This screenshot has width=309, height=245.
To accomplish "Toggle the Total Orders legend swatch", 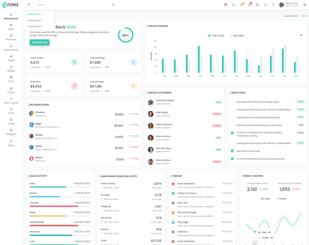I will coord(210,35).
